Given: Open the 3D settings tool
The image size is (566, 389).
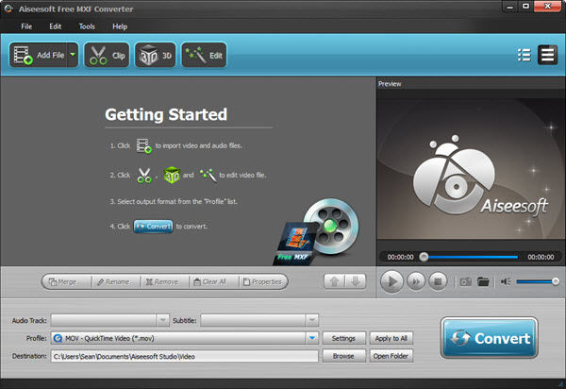Looking at the screenshot, I should 156,55.
